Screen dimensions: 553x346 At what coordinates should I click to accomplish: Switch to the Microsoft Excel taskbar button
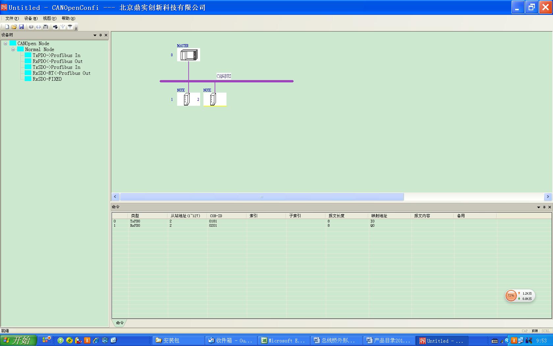283,340
